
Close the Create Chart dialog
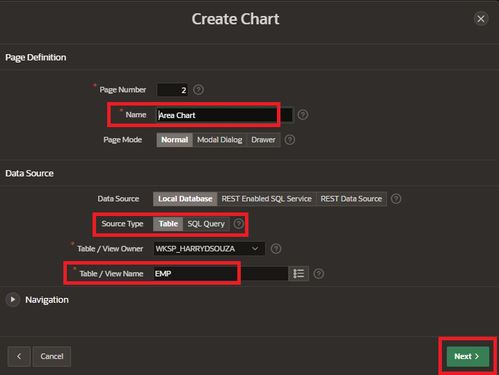point(481,19)
